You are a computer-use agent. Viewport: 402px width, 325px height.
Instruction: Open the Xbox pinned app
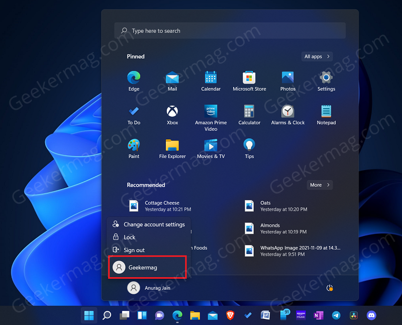[x=172, y=115]
